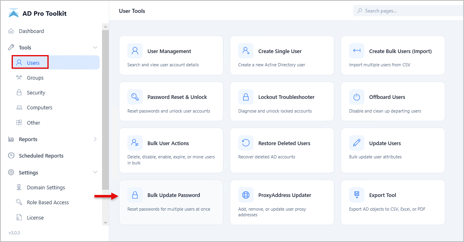Click the Restore Deleted Users undo icon
The width and height of the screenshot is (464, 242).
point(245,143)
